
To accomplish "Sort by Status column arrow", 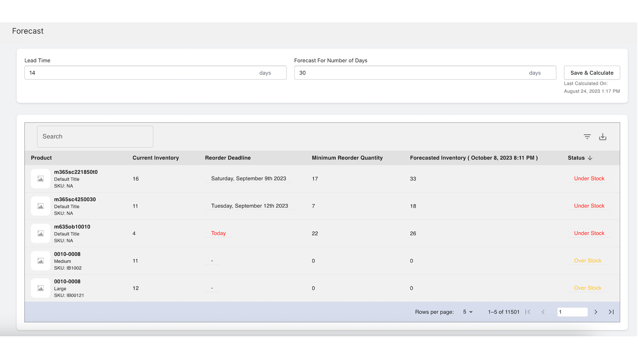I will coord(590,158).
